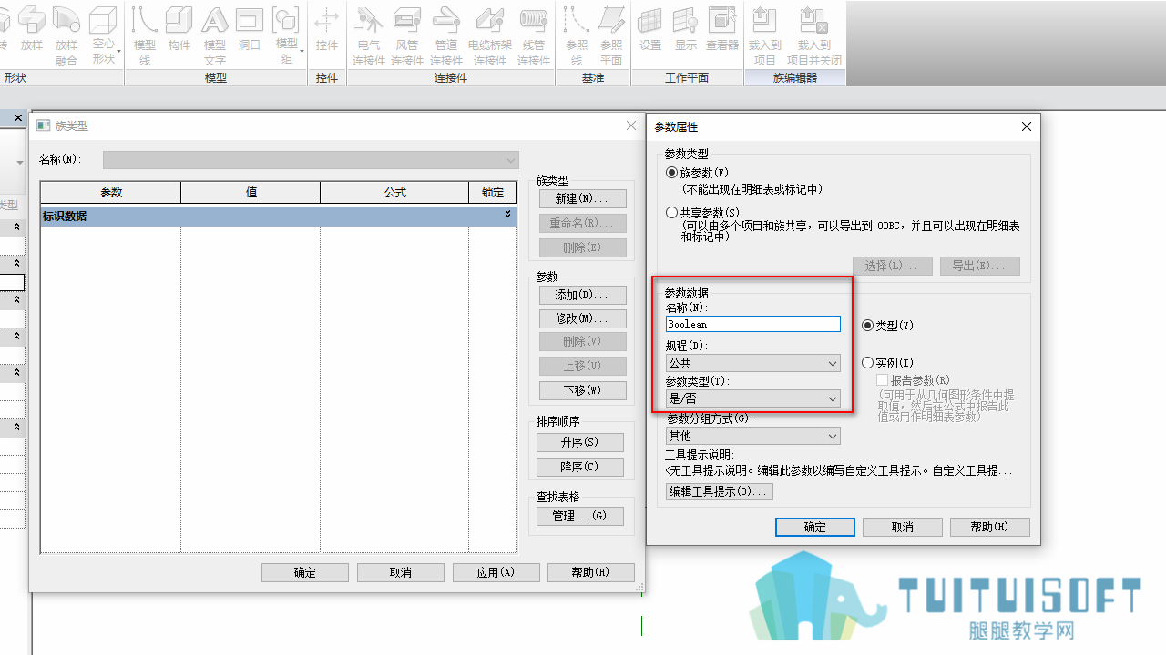Open the work plane 设置 tool
1166x655 pixels.
click(650, 27)
